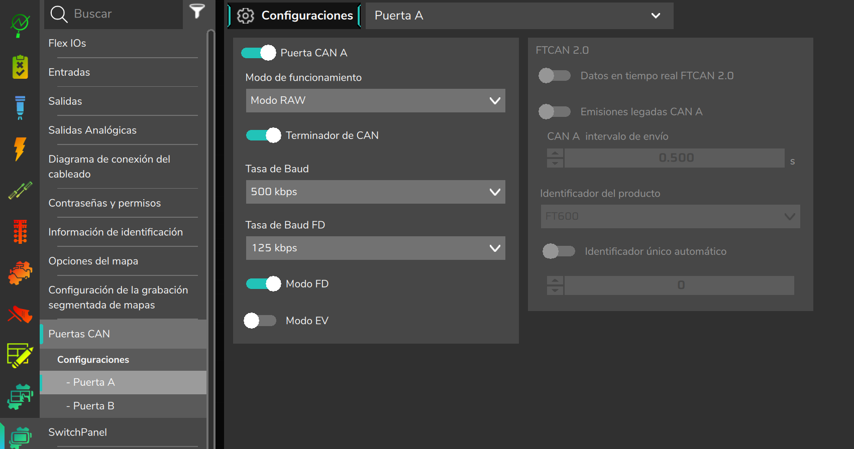Open the blue fuel injector icon
The width and height of the screenshot is (854, 449).
click(20, 108)
